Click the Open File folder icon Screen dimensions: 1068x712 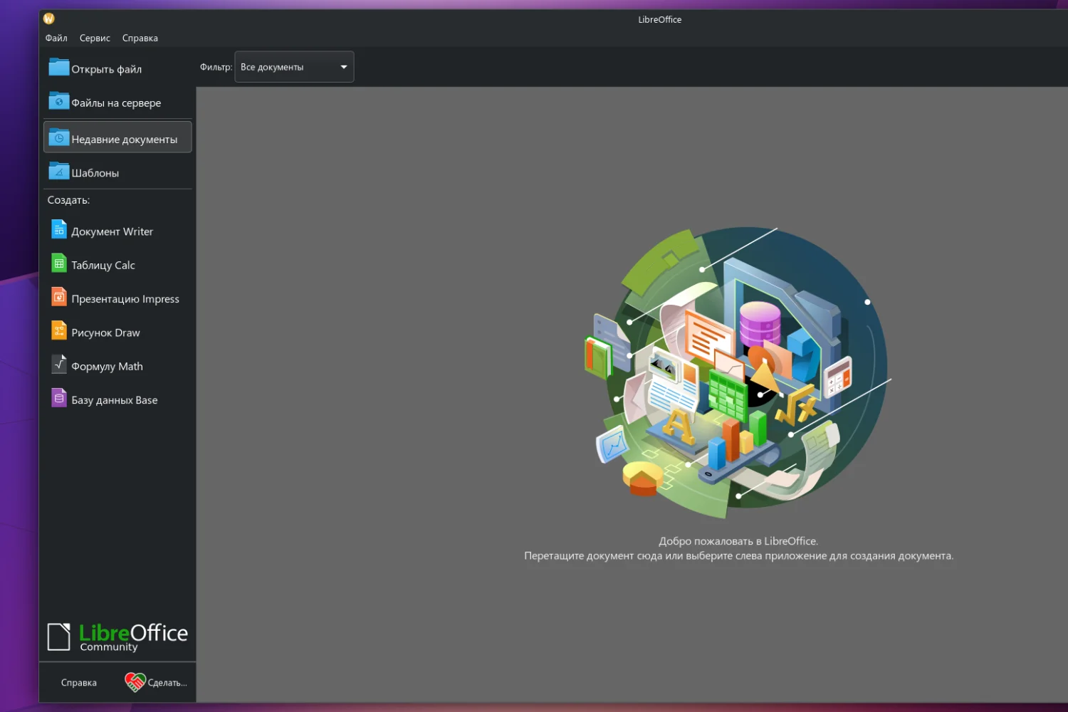click(59, 68)
